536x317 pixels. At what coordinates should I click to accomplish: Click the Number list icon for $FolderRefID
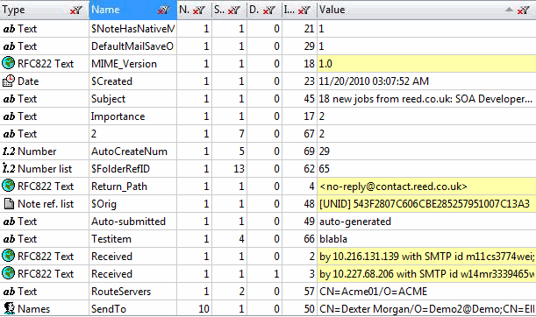8,168
